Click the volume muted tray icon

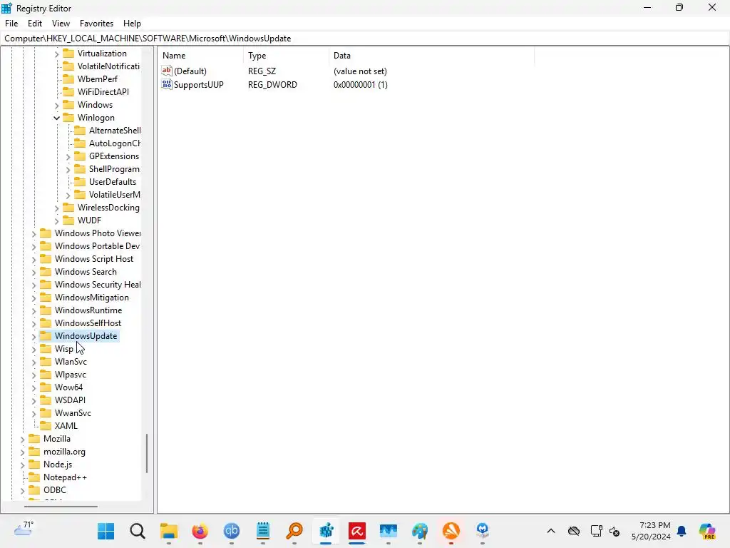pyautogui.click(x=615, y=531)
